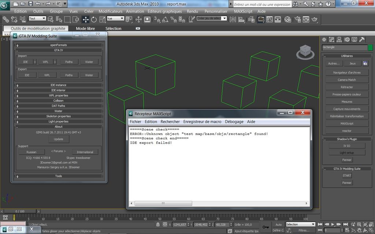Image resolution: width=375 pixels, height=234 pixels.
Task: Click the binoculars search icon
Action: [296, 4]
